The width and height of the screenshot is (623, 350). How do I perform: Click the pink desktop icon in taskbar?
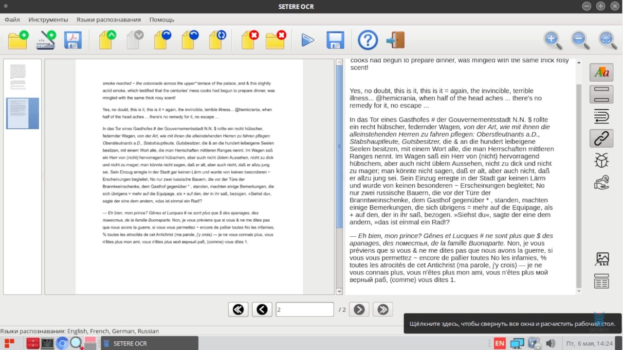(x=90, y=343)
